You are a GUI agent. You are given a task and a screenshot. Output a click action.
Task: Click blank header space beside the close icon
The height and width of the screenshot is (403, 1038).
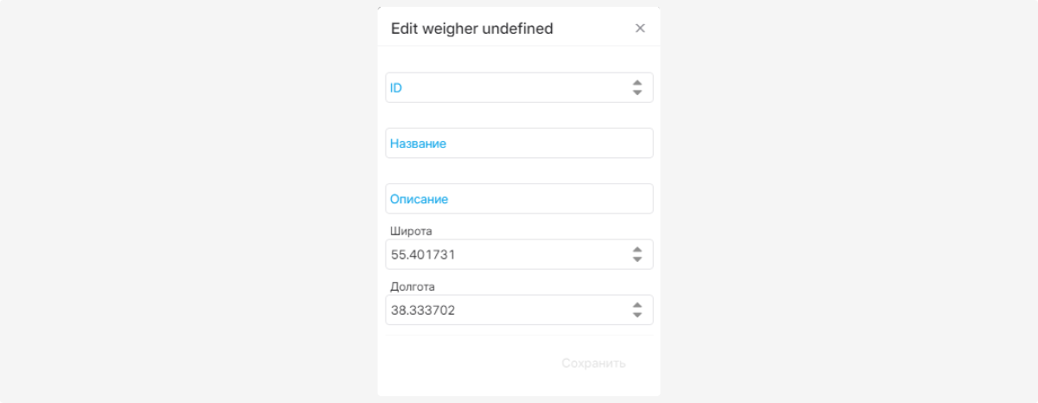pyautogui.click(x=597, y=29)
